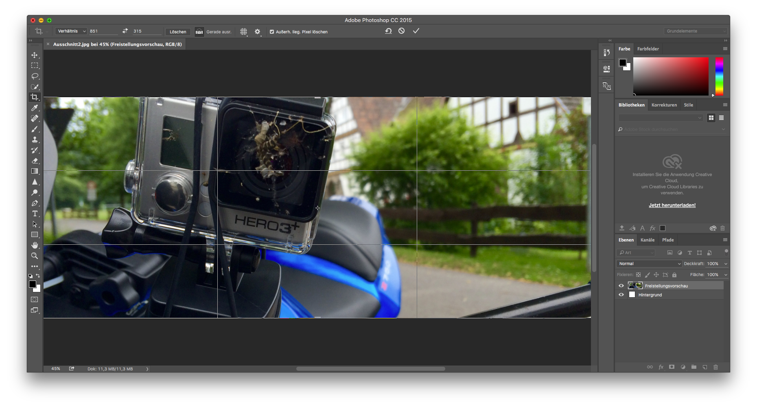Viewport: 757px width, 409px height.
Task: Hide the Freistellungsvorschau layer
Action: pos(621,286)
